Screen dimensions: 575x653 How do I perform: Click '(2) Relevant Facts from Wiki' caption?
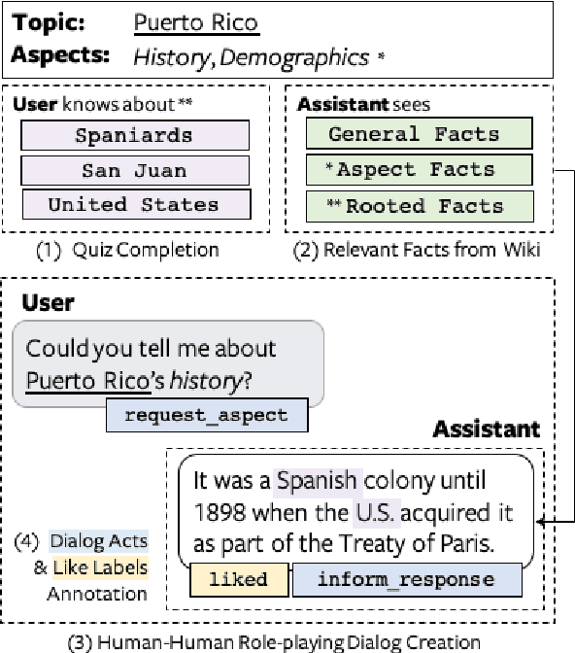coord(417,251)
